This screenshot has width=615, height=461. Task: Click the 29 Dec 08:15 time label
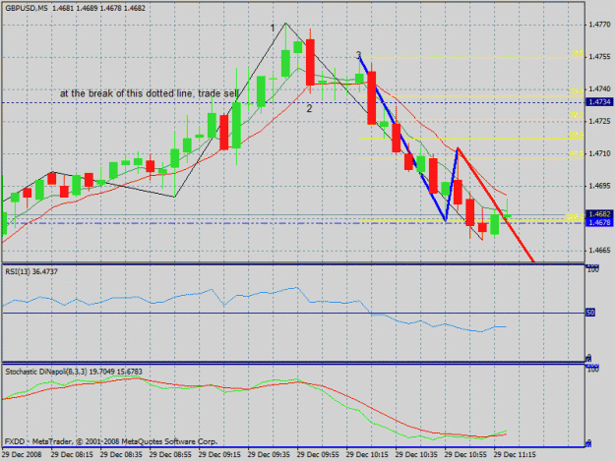(72, 455)
